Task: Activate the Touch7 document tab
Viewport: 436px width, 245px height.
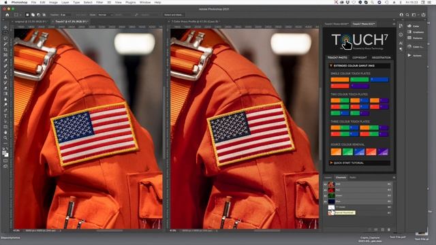Action: 72,21
